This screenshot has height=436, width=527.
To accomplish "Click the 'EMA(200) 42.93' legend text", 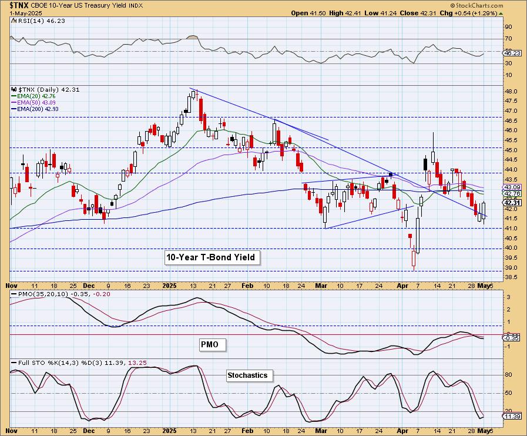I will point(38,109).
